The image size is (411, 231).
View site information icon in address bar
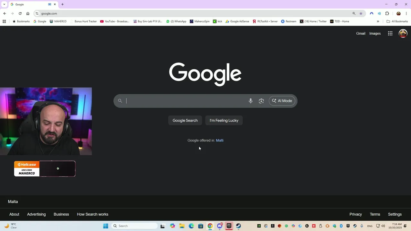tap(37, 13)
